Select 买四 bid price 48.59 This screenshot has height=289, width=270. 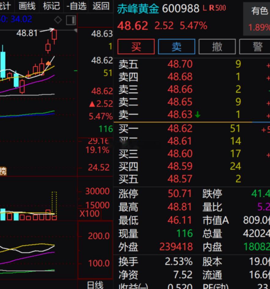(x=180, y=166)
